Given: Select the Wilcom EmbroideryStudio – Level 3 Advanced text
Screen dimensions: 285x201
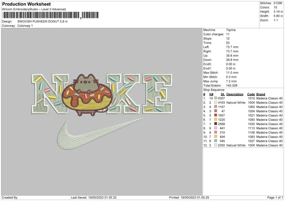Looking at the screenshot, I should [x=34, y=9].
